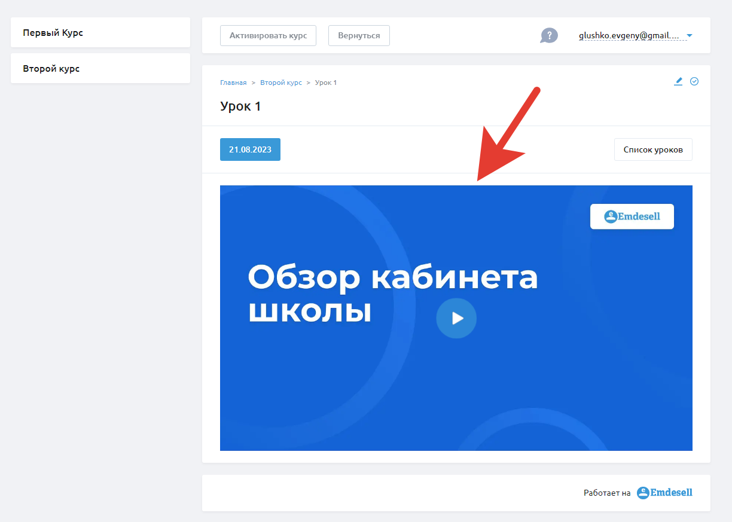Open the "Список уроков" lesson list
This screenshot has height=522, width=732.
[x=653, y=149]
